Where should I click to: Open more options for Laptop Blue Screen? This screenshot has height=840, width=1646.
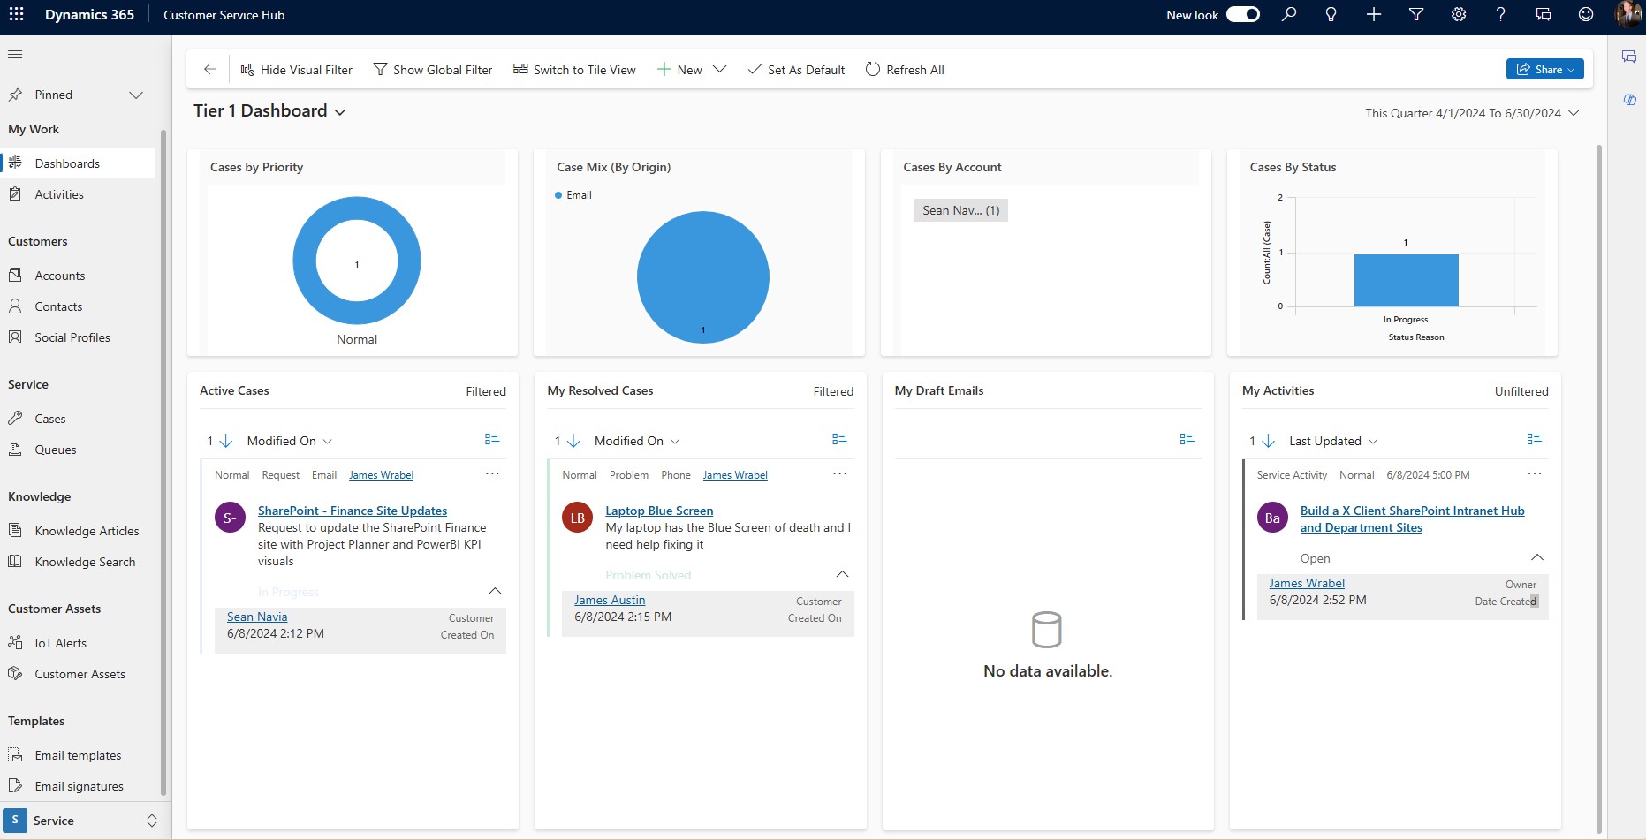839,474
